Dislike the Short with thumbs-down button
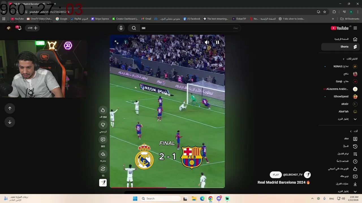Screen dimensions: 362x203 point(103,125)
